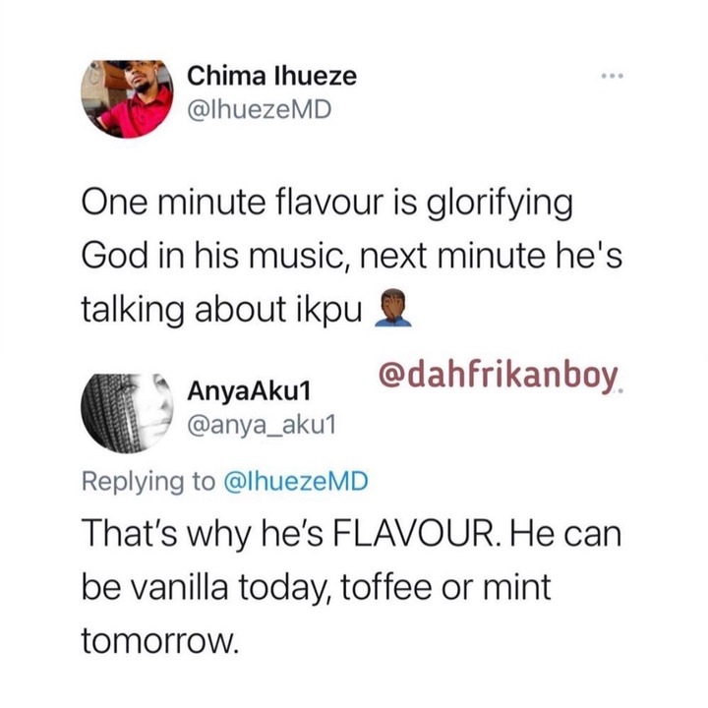Open AnyaAku1's black-and-white profile picture
Image resolution: width=708 pixels, height=708 pixels.
point(128,413)
